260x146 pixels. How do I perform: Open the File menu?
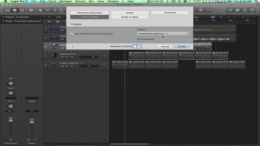[x=33, y=1]
